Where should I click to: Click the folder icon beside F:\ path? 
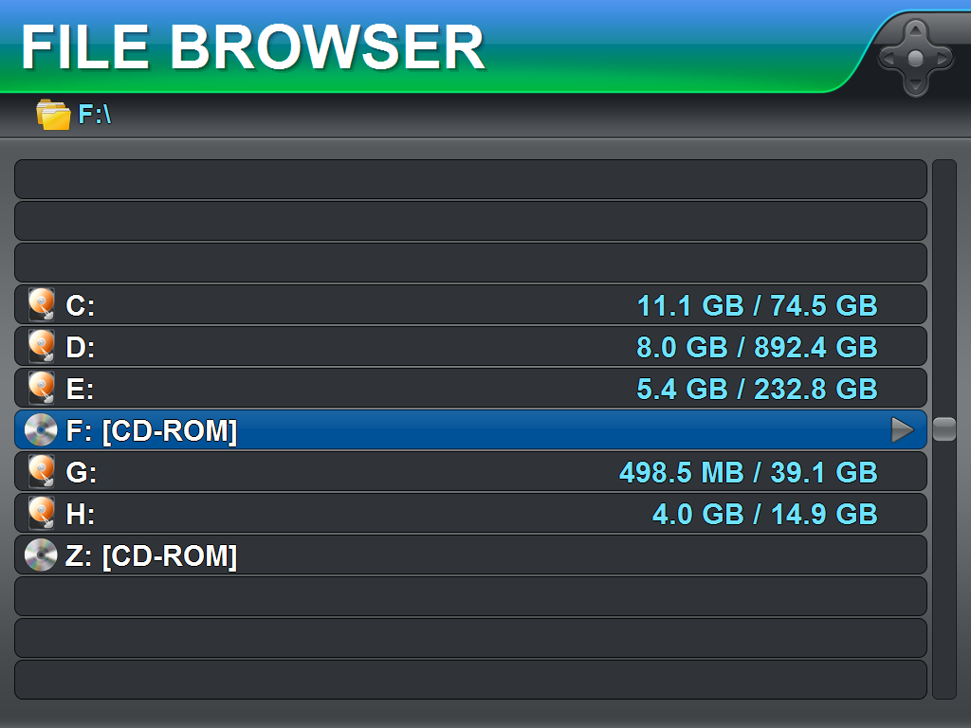click(53, 115)
